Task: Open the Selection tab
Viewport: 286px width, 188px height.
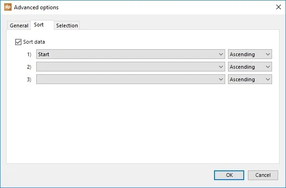Action: pyautogui.click(x=67, y=26)
